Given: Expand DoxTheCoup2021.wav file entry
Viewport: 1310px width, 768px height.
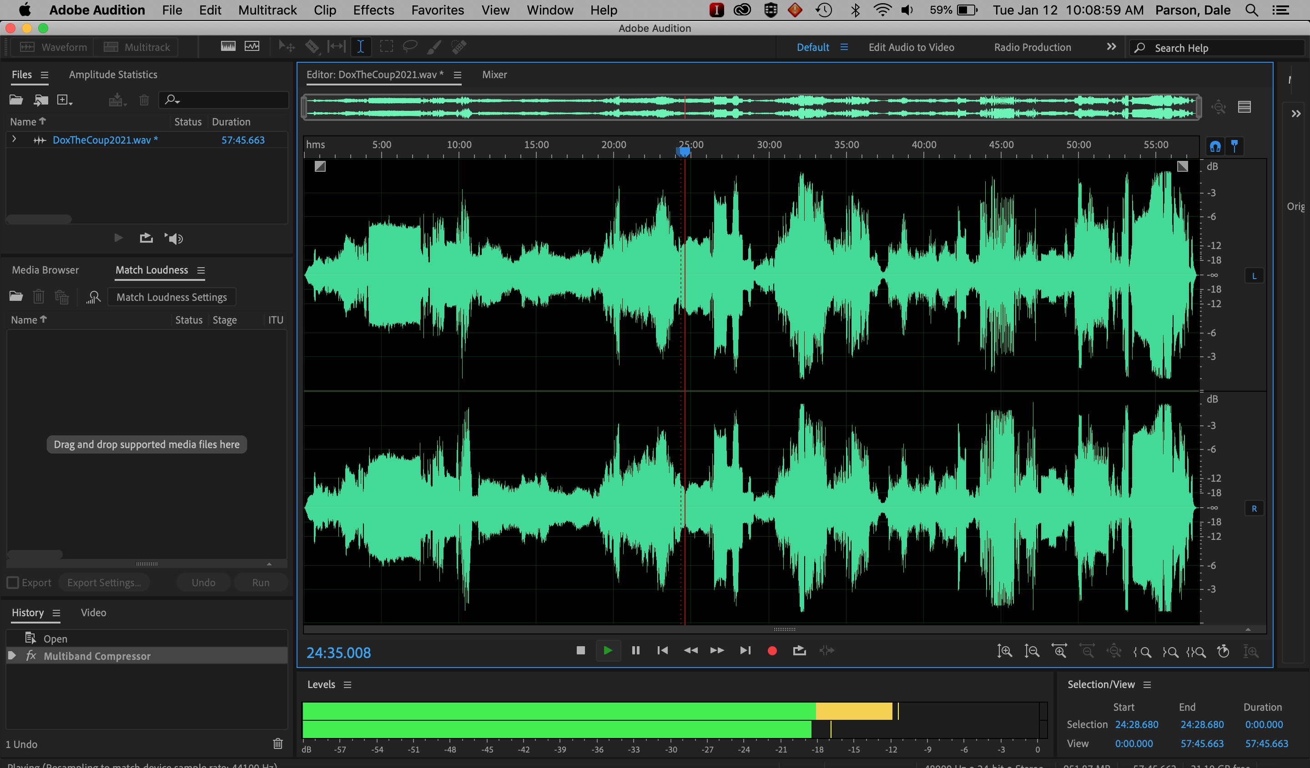Looking at the screenshot, I should tap(14, 139).
